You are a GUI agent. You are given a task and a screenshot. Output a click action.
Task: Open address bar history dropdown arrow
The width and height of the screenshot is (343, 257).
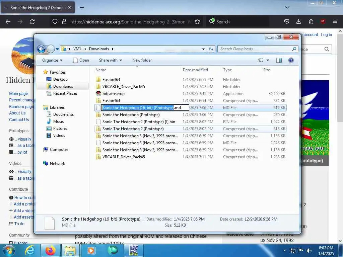203,49
